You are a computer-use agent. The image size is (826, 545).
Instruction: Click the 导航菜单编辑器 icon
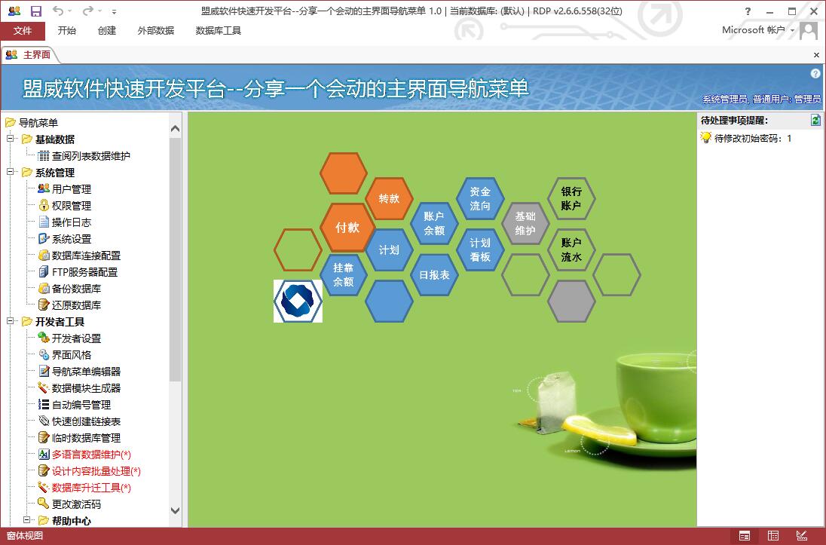click(44, 371)
